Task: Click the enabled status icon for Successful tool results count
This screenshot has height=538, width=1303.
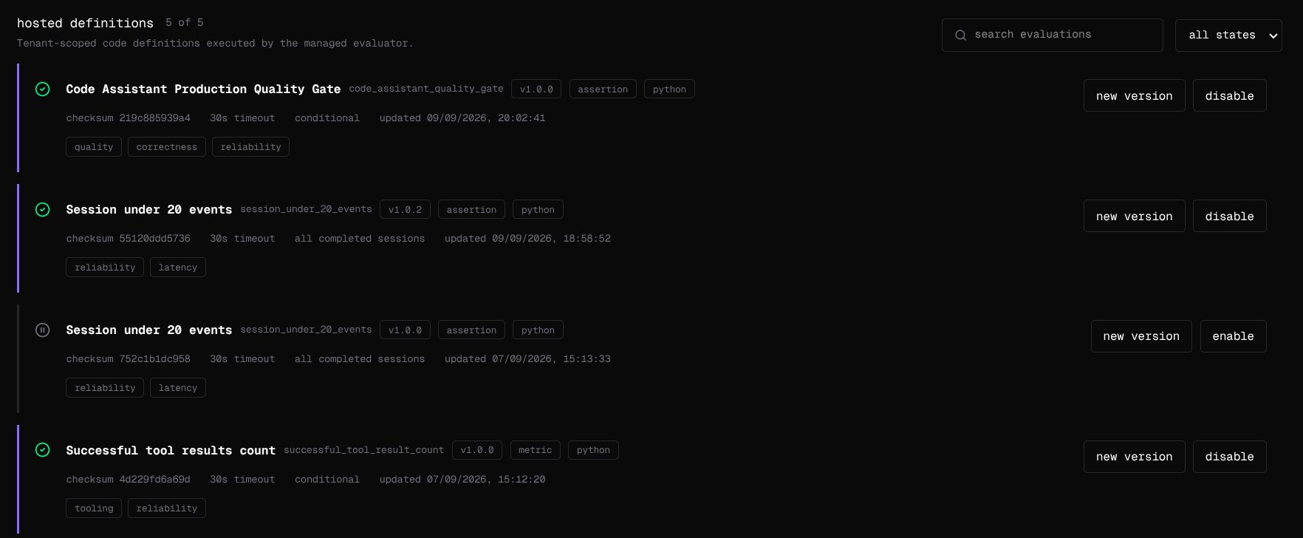Action: coord(43,450)
